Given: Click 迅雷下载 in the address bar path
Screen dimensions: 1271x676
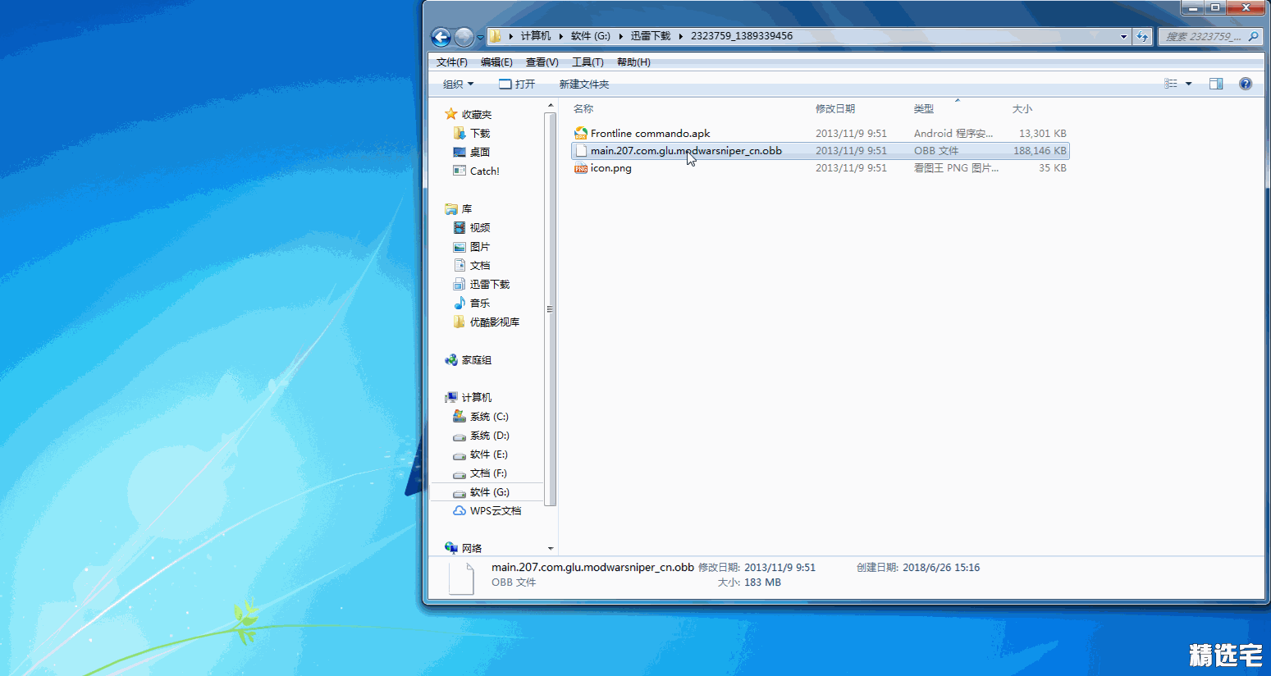Looking at the screenshot, I should (651, 36).
